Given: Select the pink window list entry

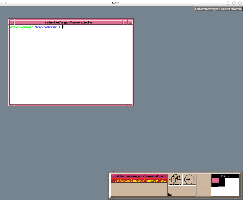Looking at the screenshot, I should tap(139, 176).
